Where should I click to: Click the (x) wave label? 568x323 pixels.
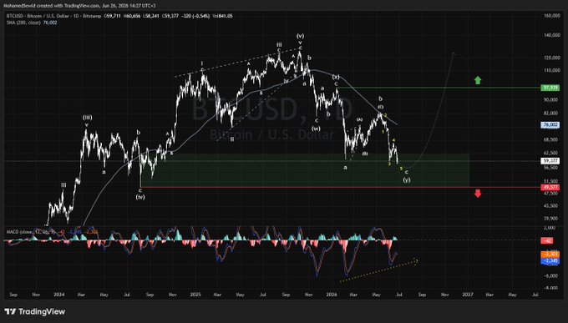coord(336,77)
